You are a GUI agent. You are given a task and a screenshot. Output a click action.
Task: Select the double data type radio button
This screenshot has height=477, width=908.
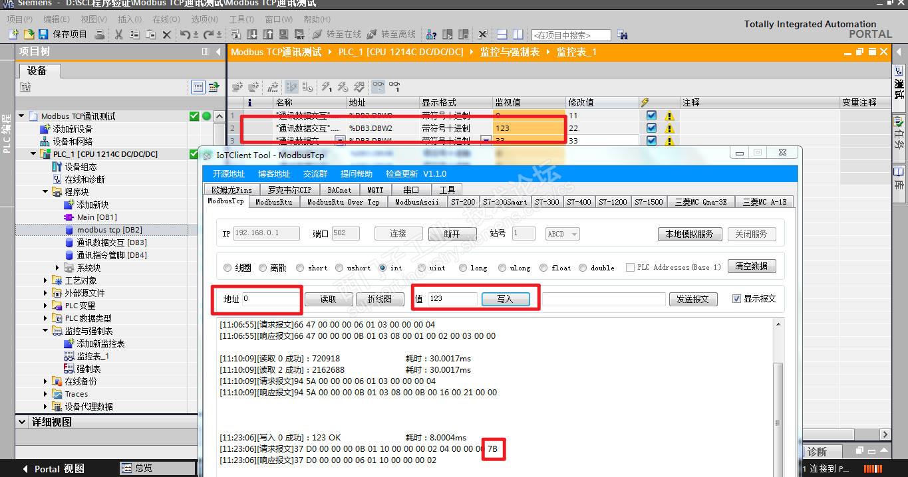pos(583,268)
